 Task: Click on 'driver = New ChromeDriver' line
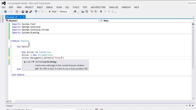(x=37, y=55)
